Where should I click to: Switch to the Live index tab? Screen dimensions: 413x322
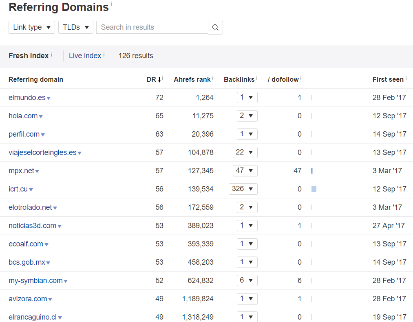[85, 56]
